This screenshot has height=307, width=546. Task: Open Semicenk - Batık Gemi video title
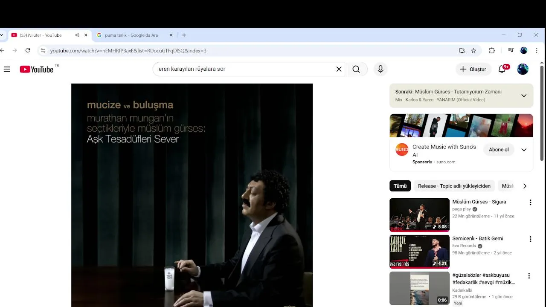[x=478, y=238]
